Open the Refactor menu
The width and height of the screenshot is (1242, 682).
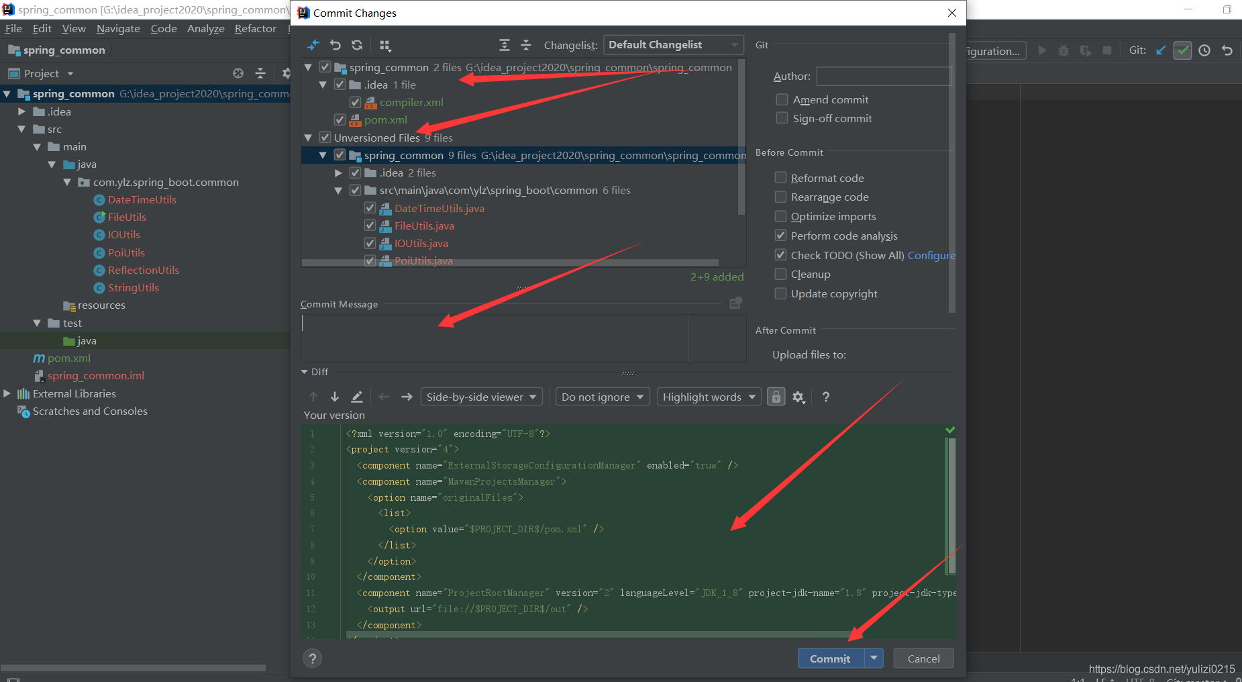255,28
